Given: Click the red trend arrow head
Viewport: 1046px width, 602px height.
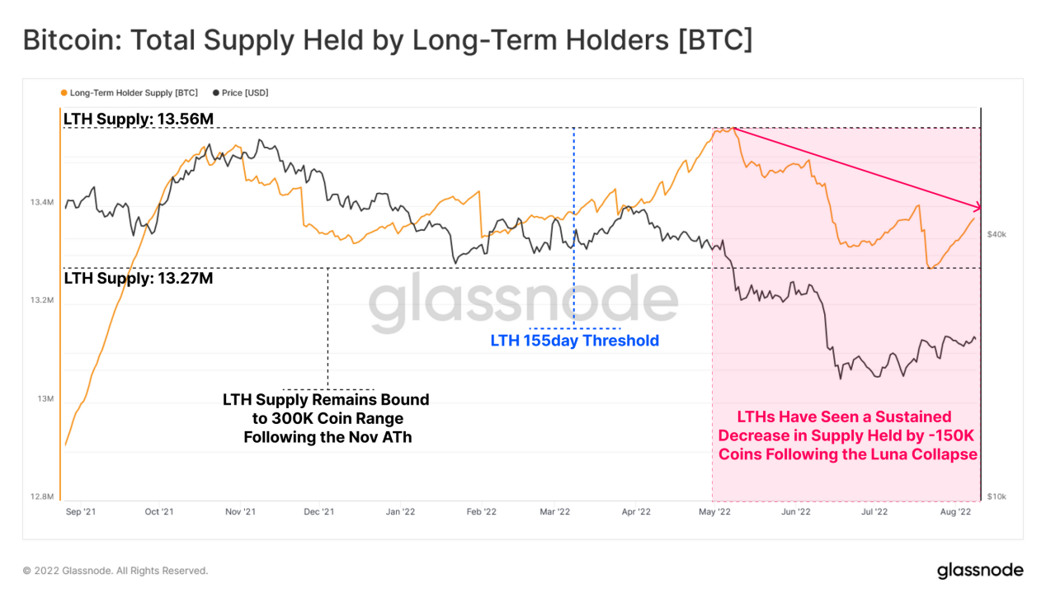Looking at the screenshot, I should [x=978, y=207].
